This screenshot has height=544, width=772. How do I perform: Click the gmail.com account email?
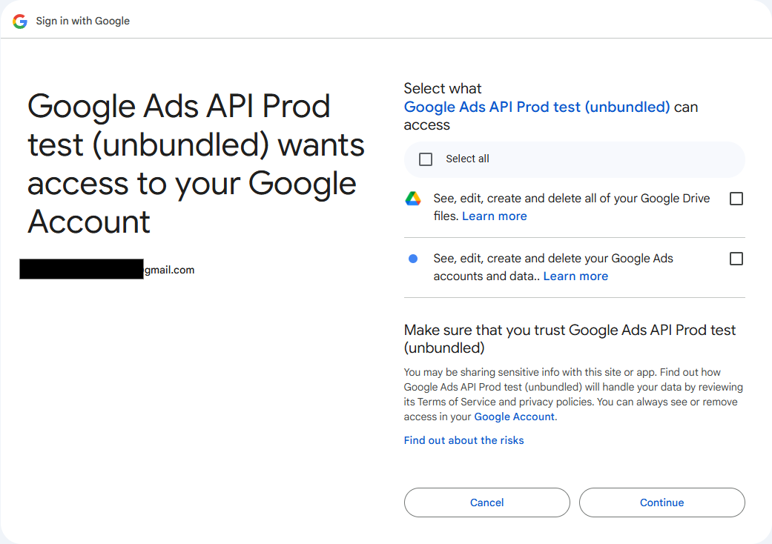(x=108, y=270)
